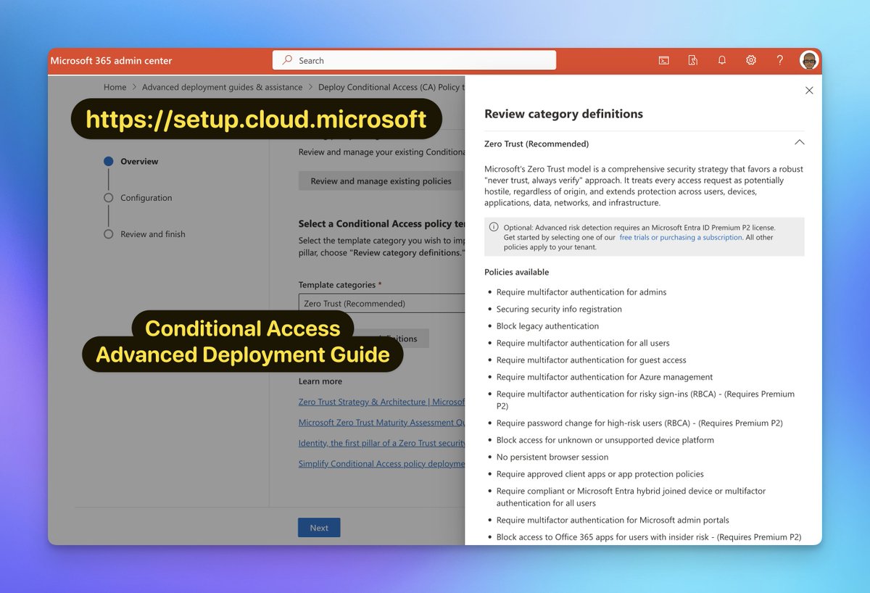Click 'Require multifactor authentication for risky sign-ins' item
Image resolution: width=870 pixels, height=593 pixels.
pos(645,400)
